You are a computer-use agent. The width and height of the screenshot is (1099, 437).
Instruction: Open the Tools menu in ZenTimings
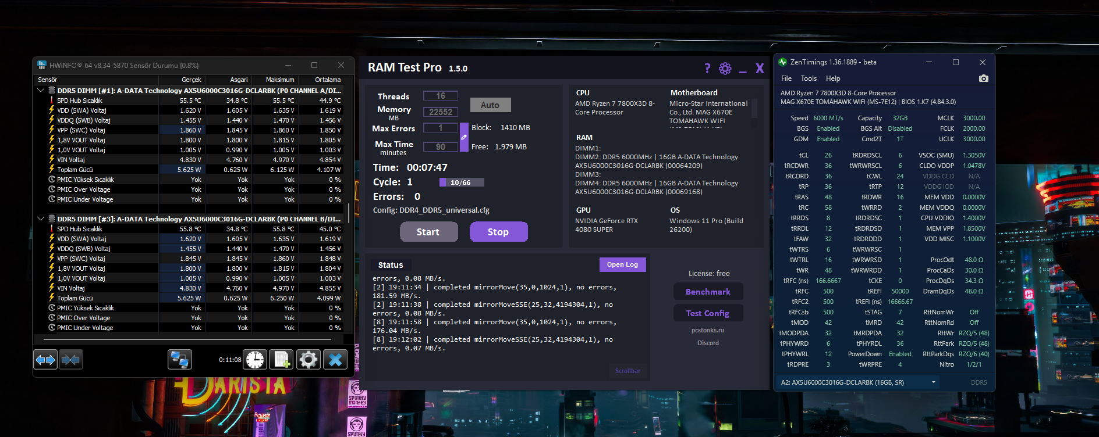809,78
